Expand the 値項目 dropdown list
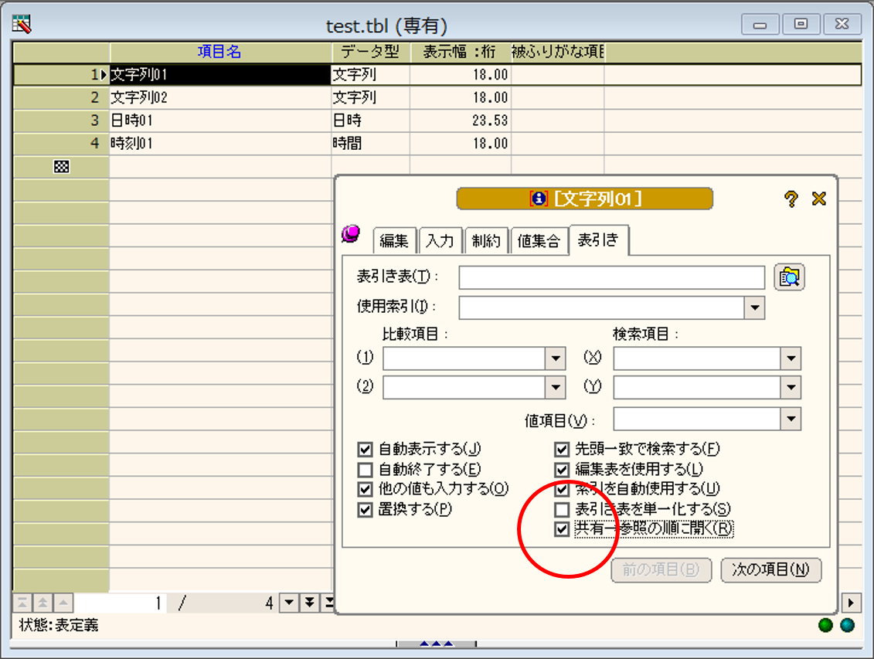 [x=790, y=420]
